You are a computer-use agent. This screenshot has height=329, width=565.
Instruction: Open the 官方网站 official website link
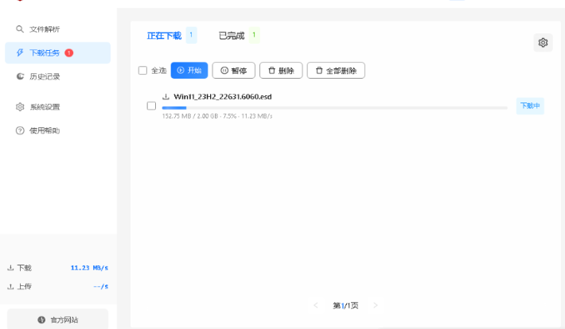coord(58,319)
